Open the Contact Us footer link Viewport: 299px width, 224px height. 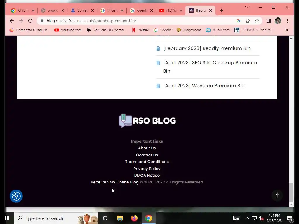[147, 155]
